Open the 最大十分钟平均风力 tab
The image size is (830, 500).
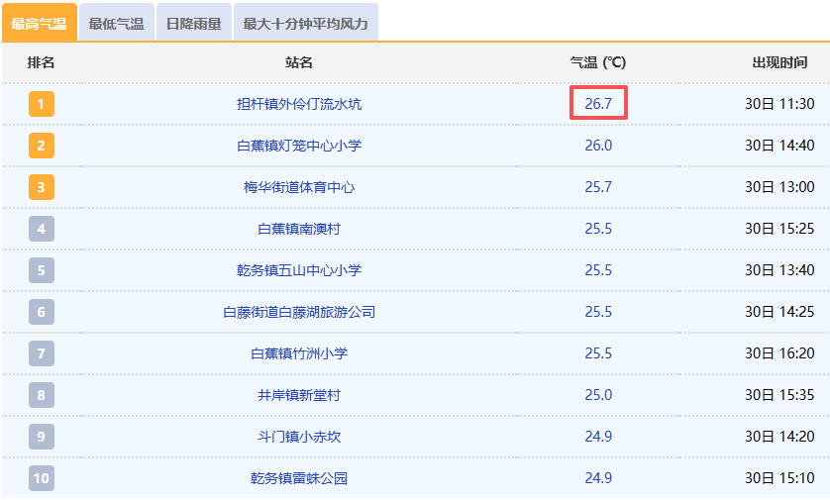pos(305,24)
